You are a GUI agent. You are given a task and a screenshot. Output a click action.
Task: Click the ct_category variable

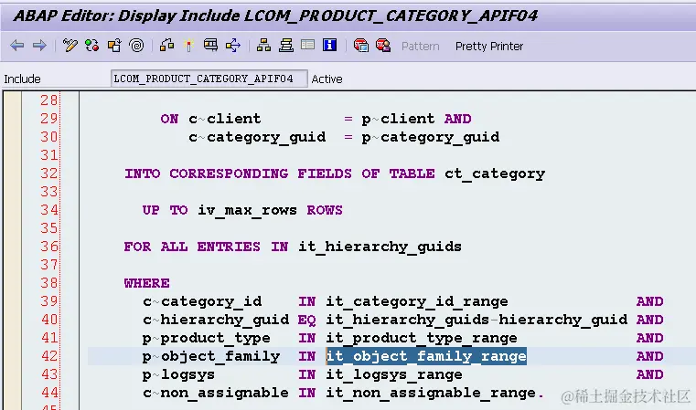click(495, 173)
